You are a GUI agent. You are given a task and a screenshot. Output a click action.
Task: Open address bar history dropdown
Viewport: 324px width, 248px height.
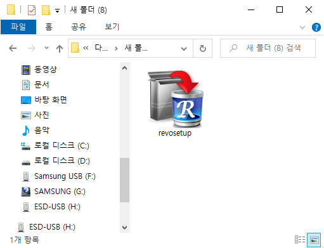[x=184, y=49]
